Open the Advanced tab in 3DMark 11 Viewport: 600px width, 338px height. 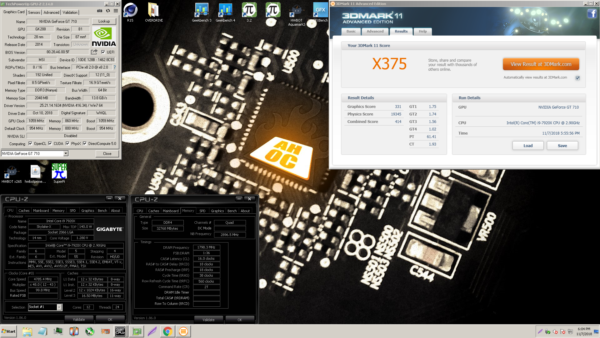click(x=375, y=31)
